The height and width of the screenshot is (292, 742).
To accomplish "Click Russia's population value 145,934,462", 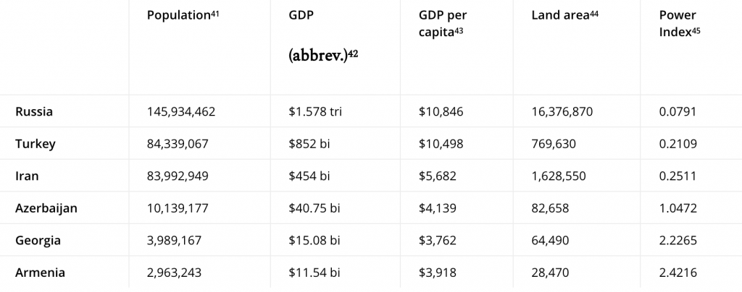I will tap(181, 112).
